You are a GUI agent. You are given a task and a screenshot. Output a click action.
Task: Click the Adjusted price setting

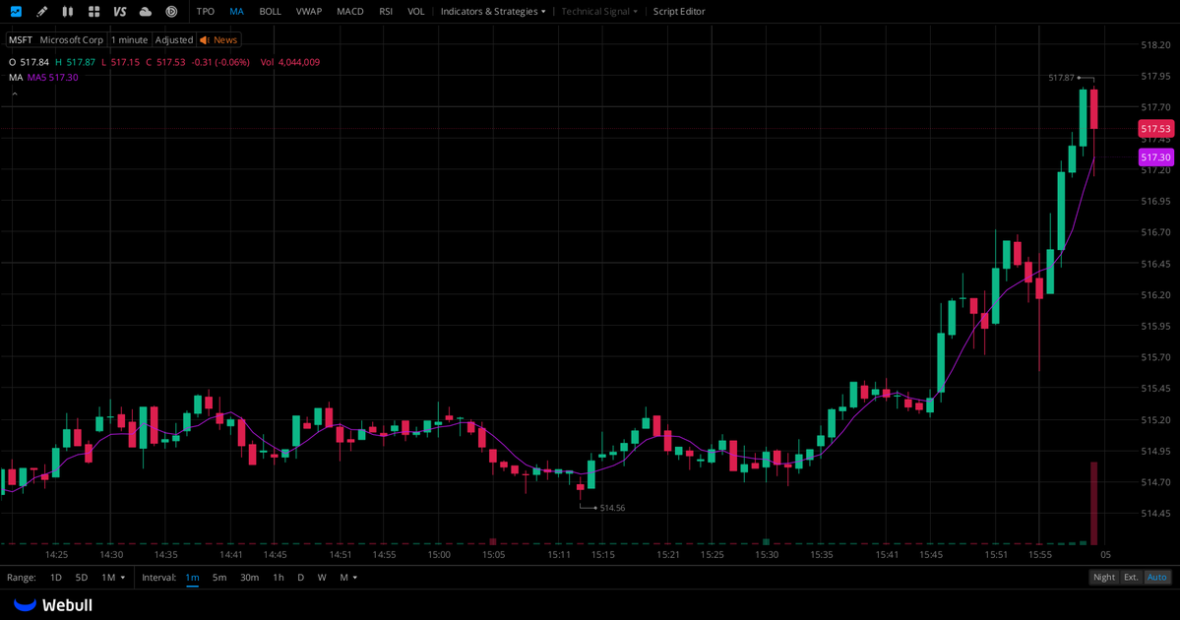coord(174,40)
